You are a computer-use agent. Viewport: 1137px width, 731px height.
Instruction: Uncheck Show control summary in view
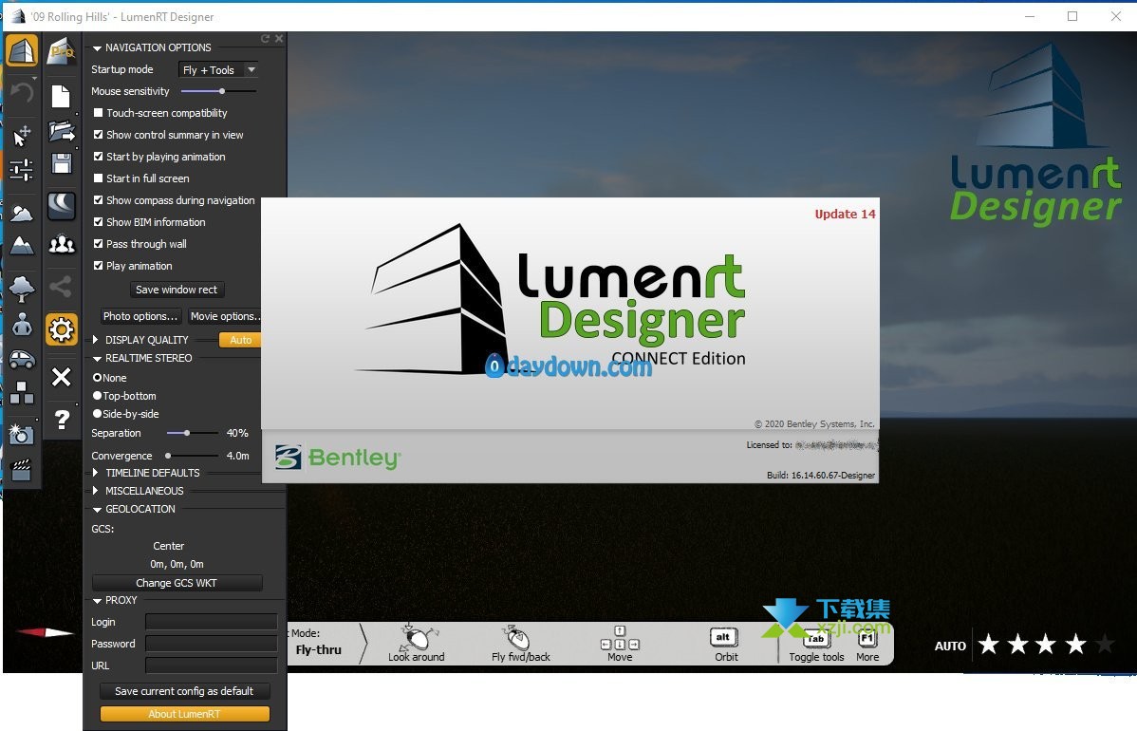[x=98, y=135]
